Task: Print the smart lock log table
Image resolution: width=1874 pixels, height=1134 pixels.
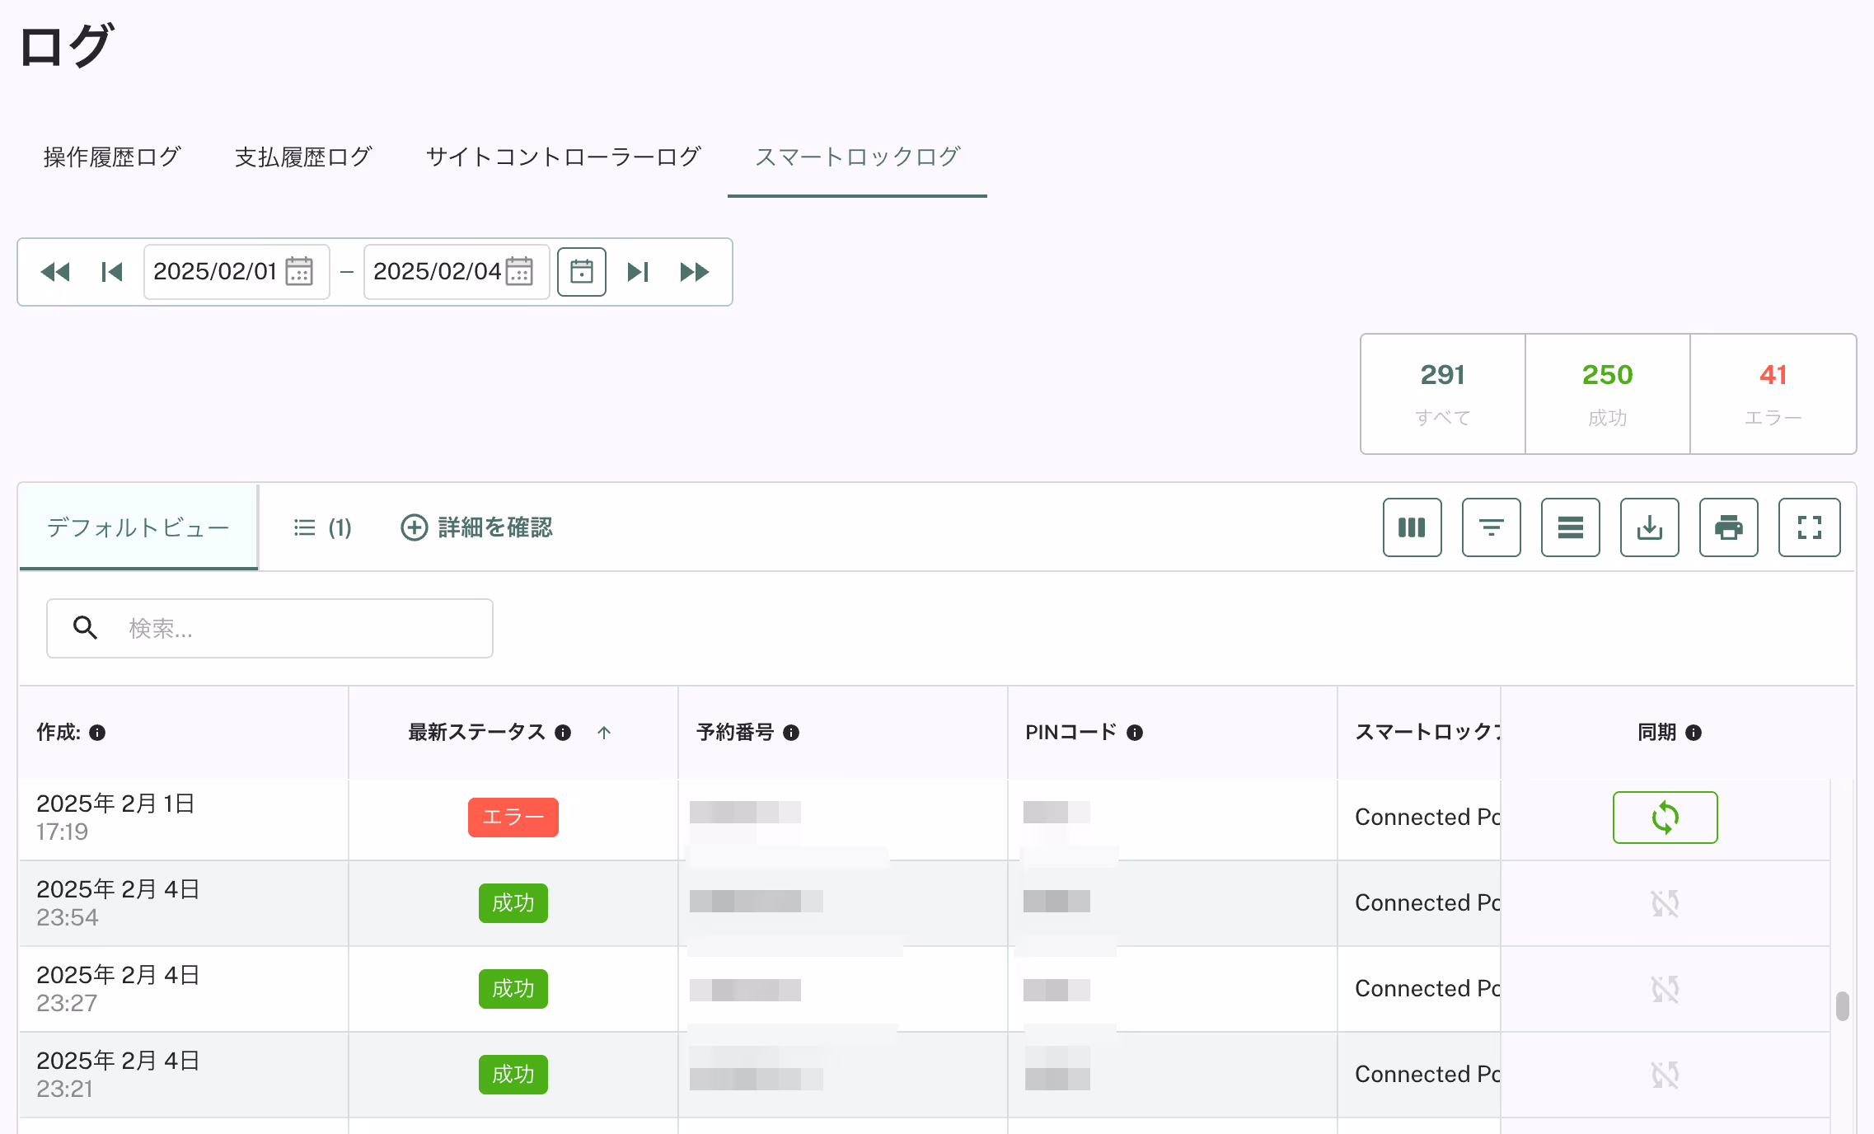Action: tap(1728, 527)
